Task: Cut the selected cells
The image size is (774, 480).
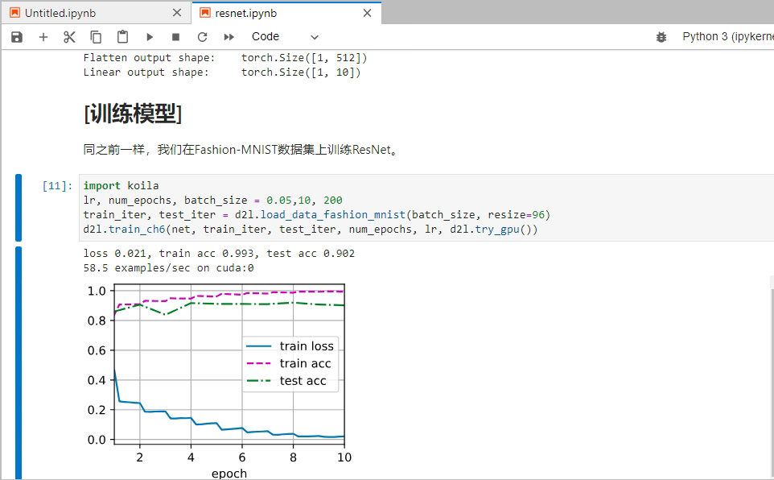Action: click(69, 36)
